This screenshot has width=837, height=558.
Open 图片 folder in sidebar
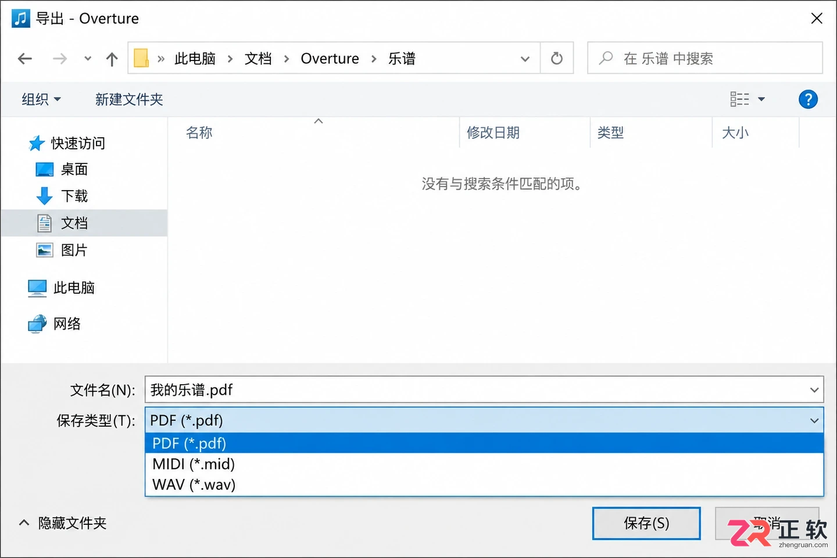(74, 250)
